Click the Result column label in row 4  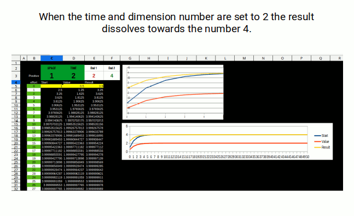click(89, 82)
